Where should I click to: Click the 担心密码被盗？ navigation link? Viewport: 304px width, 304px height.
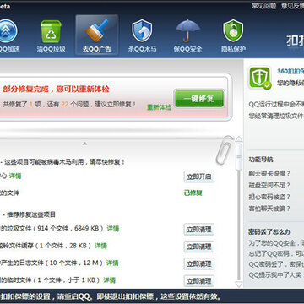click(x=269, y=197)
